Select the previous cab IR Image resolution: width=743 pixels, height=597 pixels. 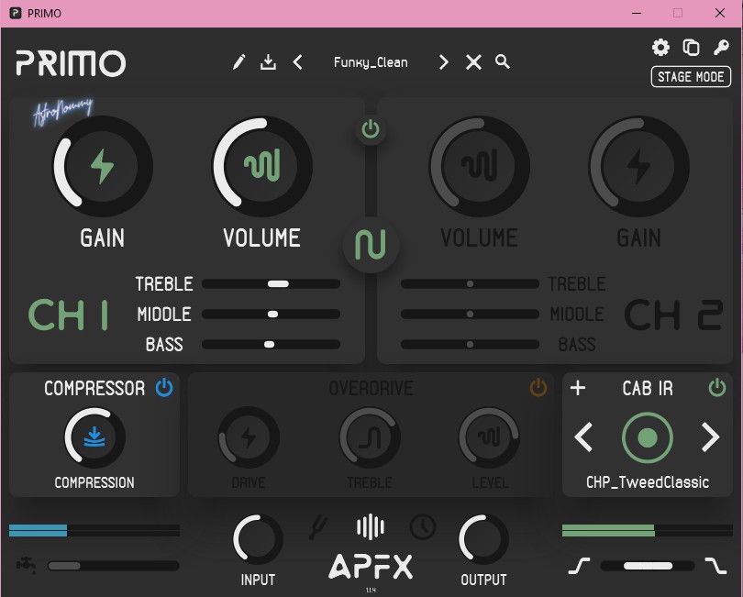(583, 437)
